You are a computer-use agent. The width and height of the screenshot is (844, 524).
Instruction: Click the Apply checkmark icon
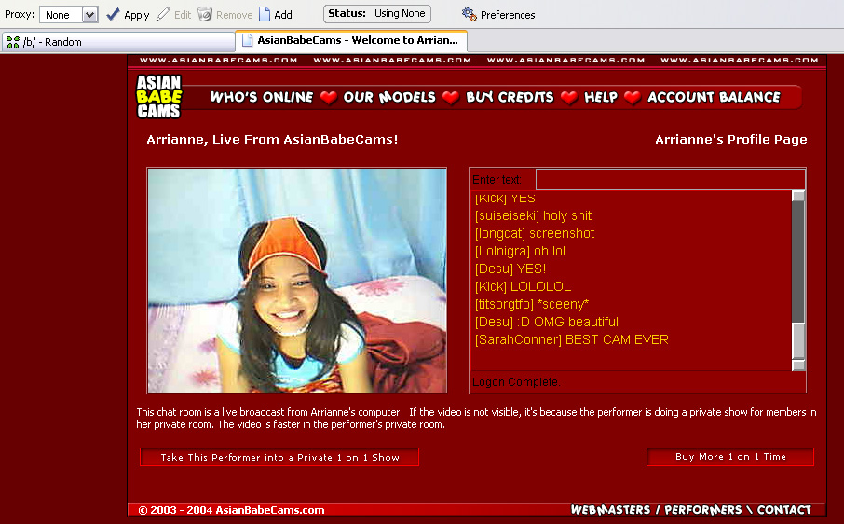[x=113, y=14]
